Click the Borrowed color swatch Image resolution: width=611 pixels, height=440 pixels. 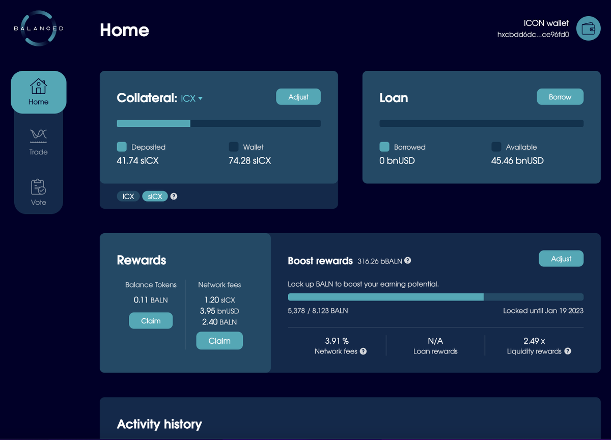(x=384, y=147)
